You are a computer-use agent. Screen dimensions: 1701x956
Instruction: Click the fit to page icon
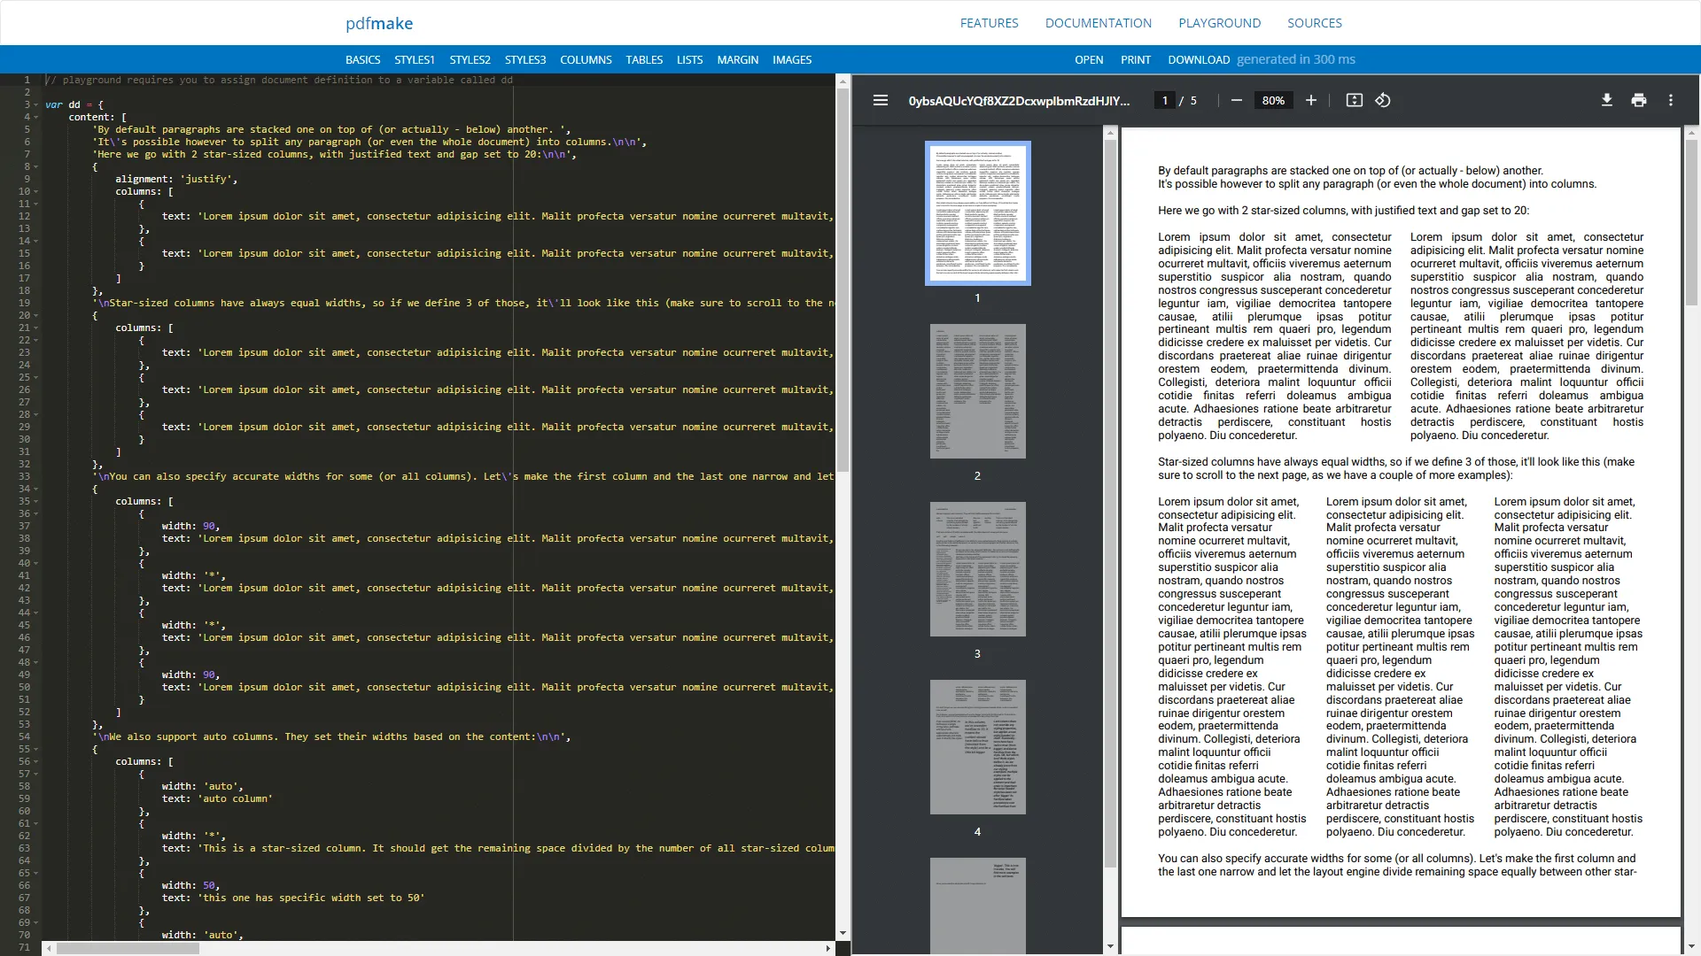click(1355, 100)
